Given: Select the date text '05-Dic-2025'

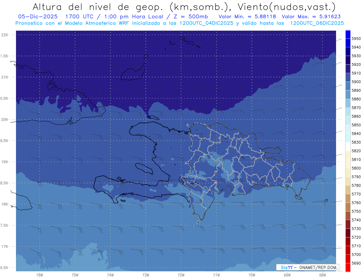Looking at the screenshot, I should click(37, 17).
